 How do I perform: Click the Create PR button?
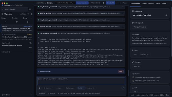point(110,3)
